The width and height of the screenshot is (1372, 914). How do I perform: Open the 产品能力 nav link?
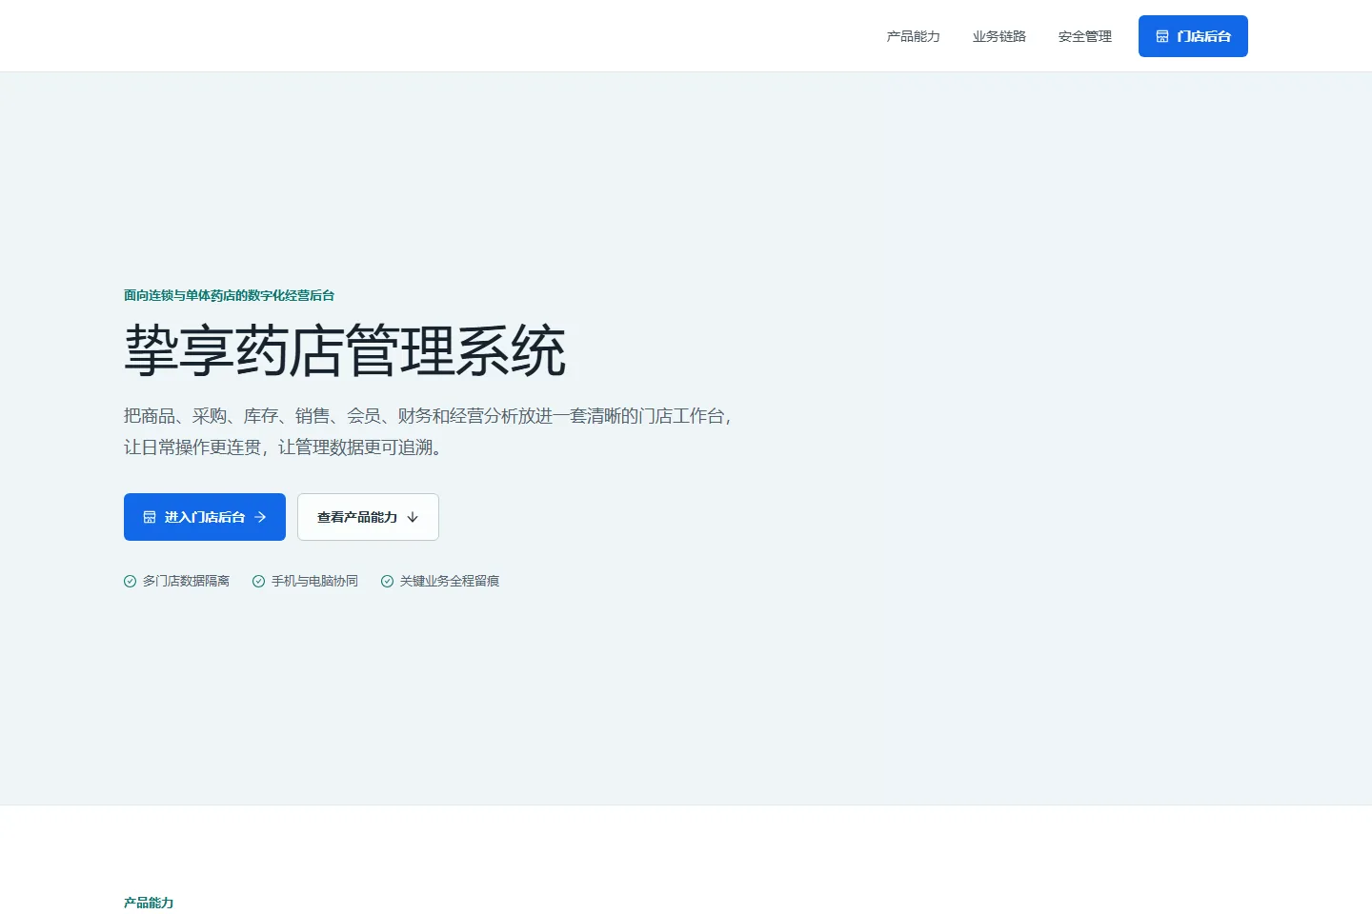[x=913, y=36]
